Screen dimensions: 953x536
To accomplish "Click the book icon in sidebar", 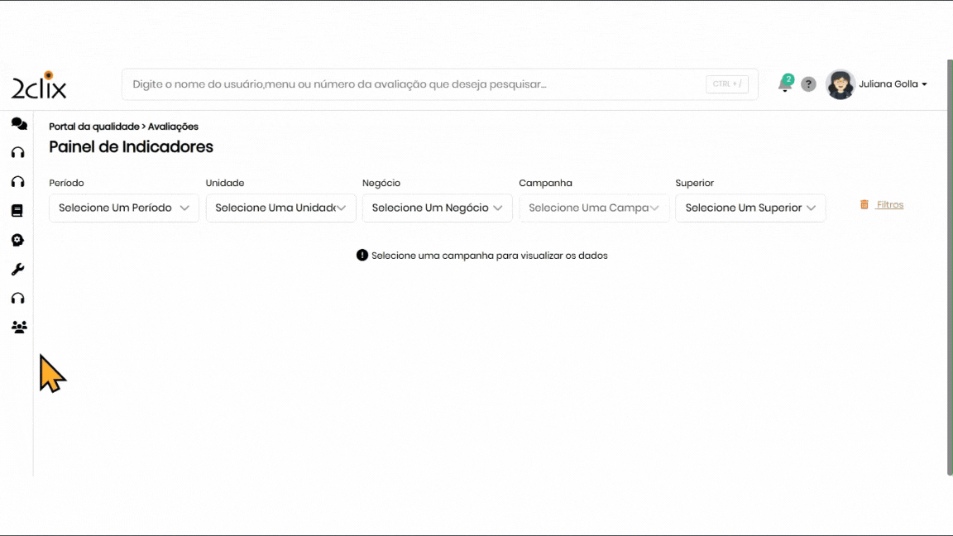I will pos(17,211).
